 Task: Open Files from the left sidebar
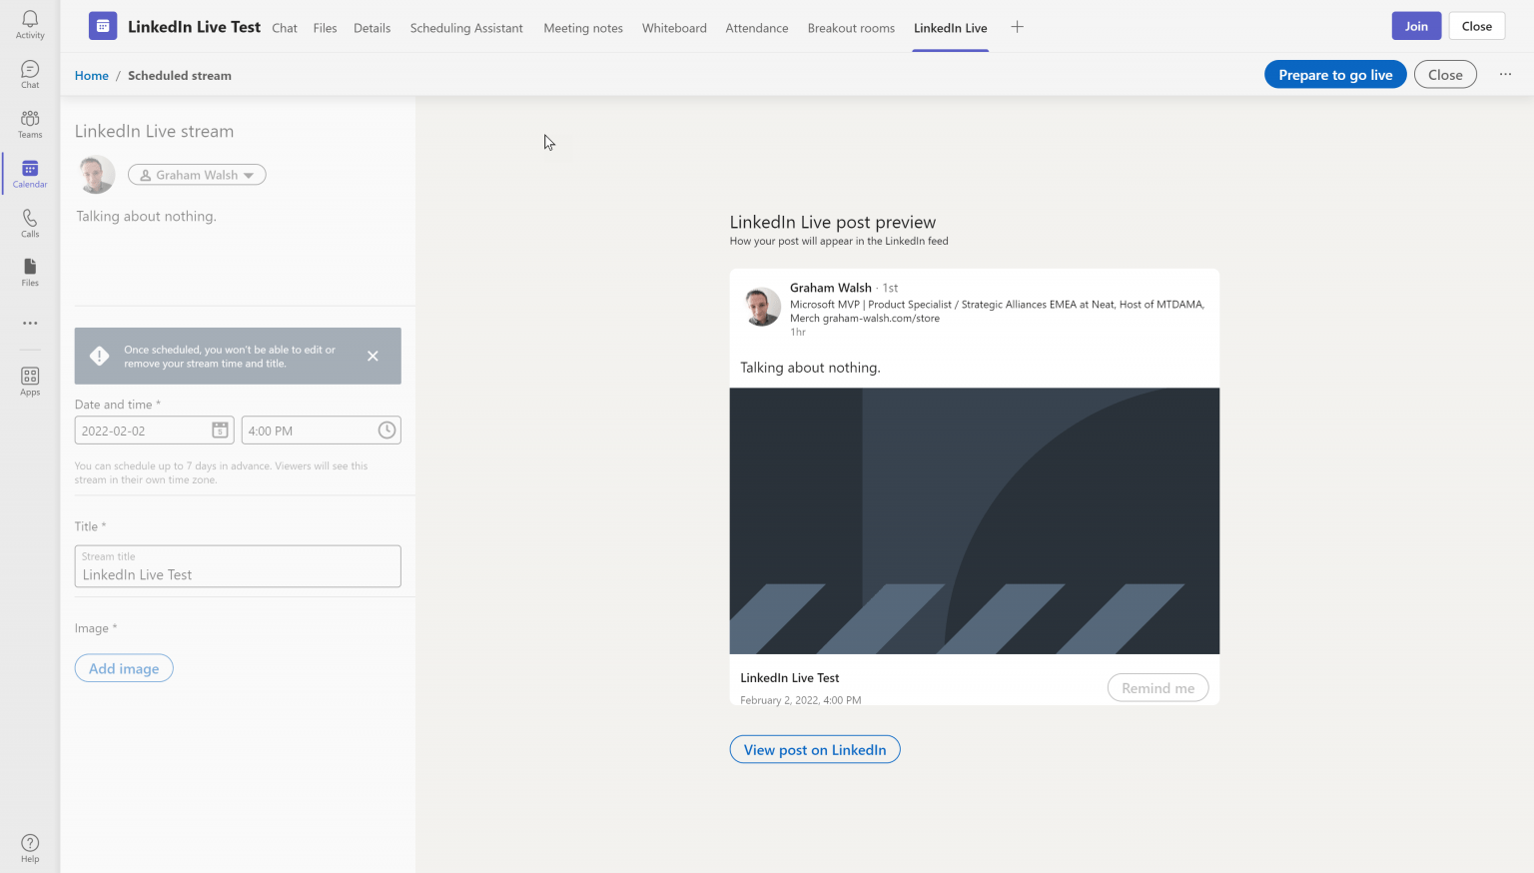(x=29, y=270)
